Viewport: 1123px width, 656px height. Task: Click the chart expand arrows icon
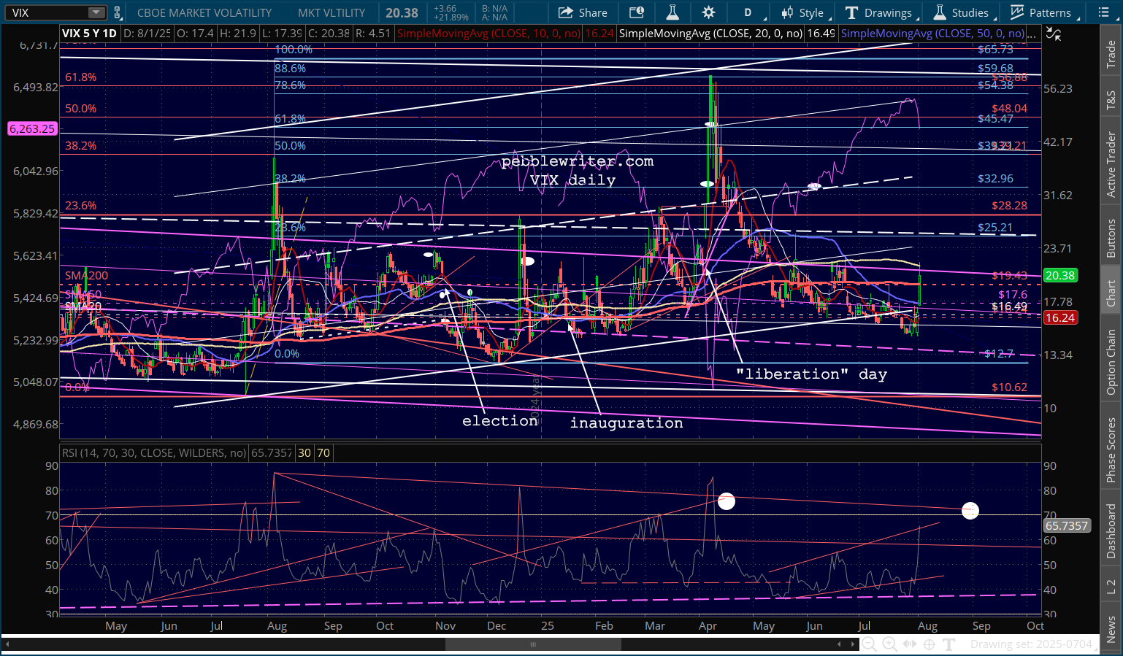(1053, 33)
